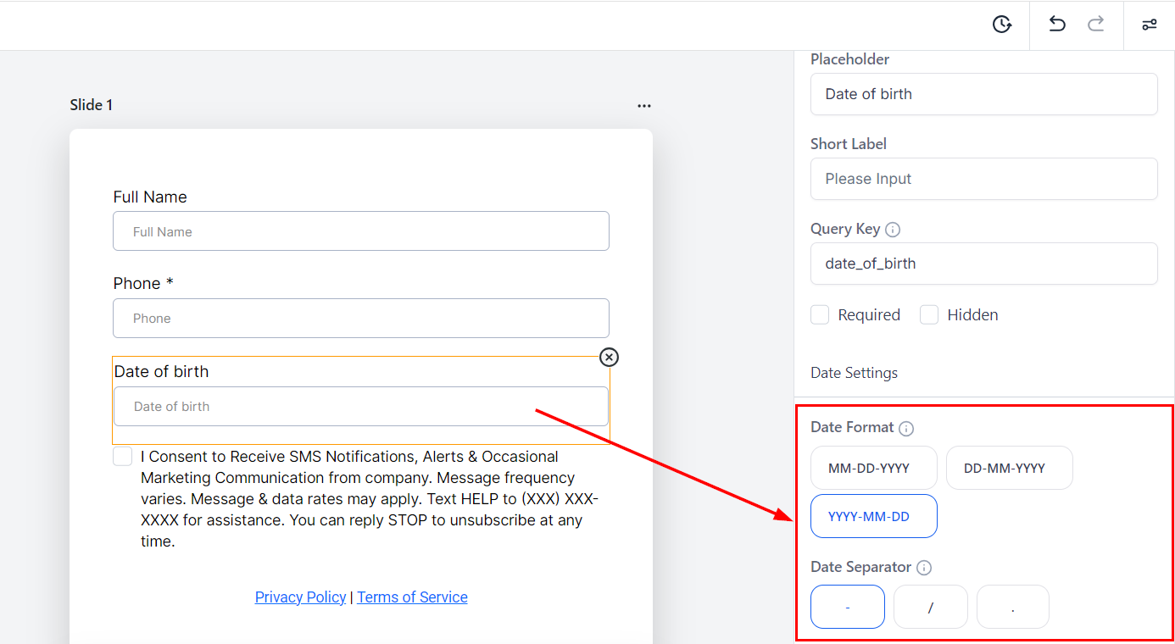This screenshot has width=1175, height=644.
Task: Open the settings sliders icon
Action: point(1150,25)
